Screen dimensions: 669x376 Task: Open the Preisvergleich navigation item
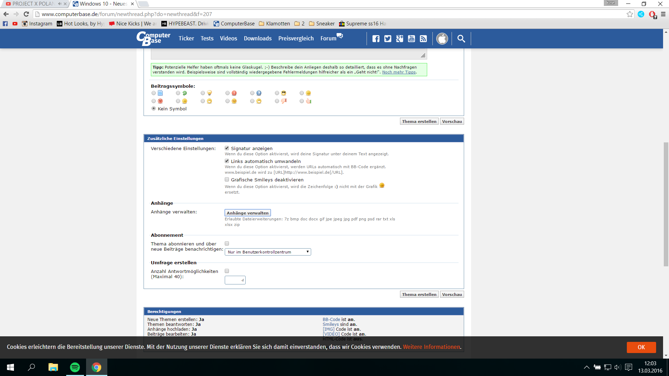[x=296, y=39]
